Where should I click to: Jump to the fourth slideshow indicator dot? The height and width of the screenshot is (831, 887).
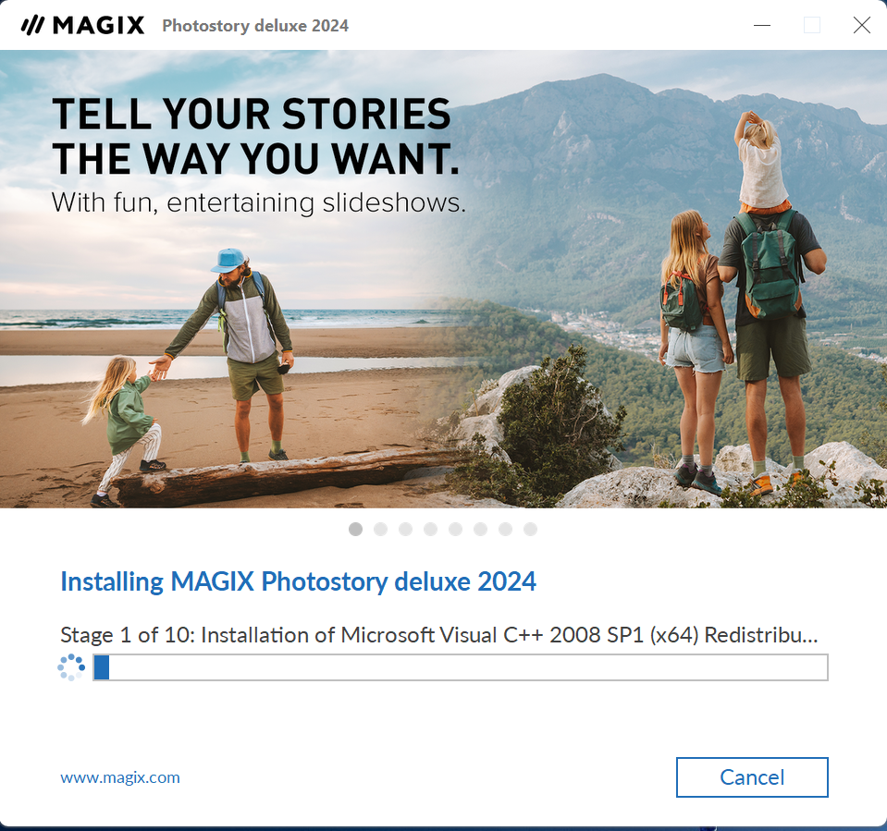click(x=430, y=529)
